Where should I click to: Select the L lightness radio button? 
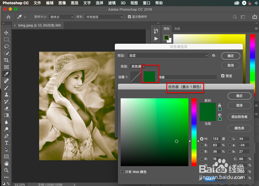230,139
